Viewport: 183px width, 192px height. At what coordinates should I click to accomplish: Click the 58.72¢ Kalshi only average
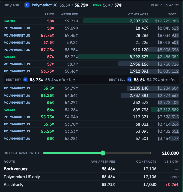coord(108,185)
